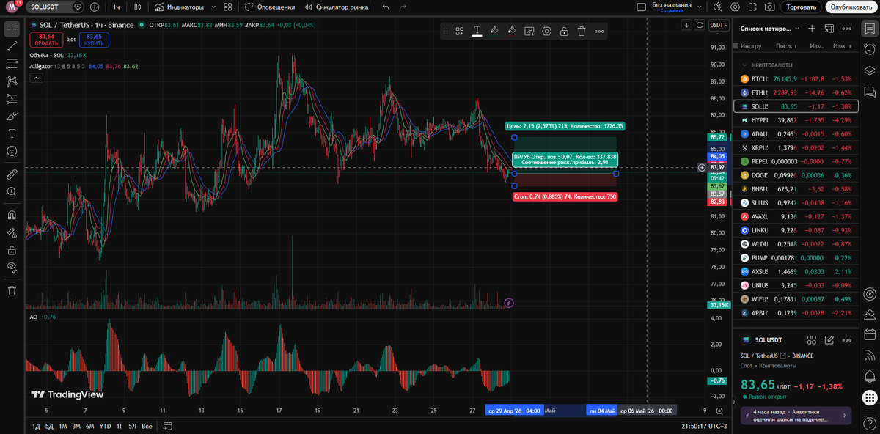Change profit zone background color
The image size is (880, 434).
coord(495,31)
